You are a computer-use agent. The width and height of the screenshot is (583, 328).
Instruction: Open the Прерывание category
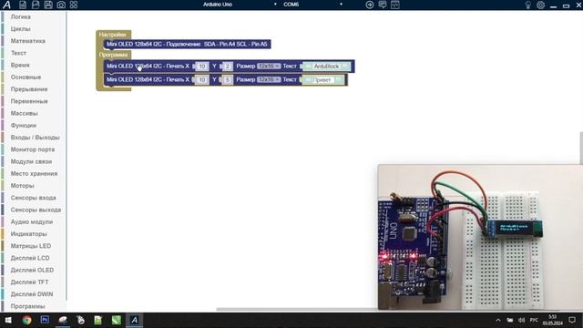tap(29, 89)
